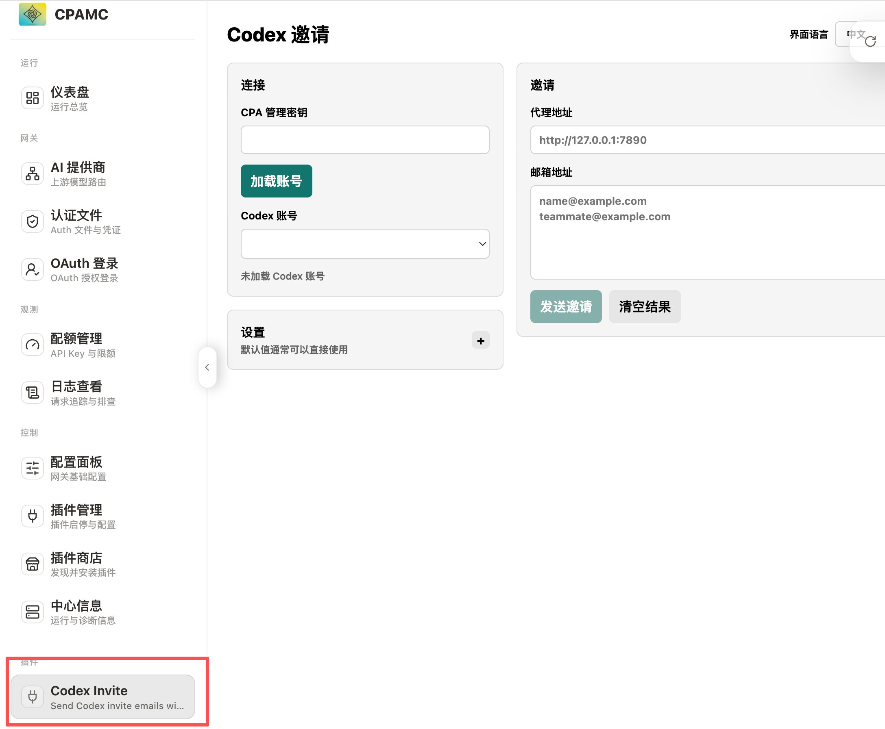The image size is (885, 729).
Task: Go to 仪表盘 in the sidebar
Action: (x=102, y=98)
